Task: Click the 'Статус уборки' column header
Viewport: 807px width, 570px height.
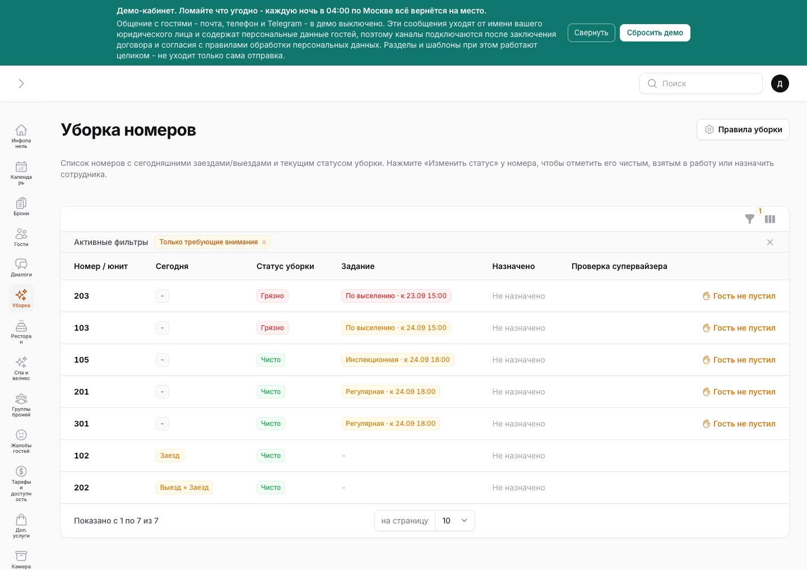Action: click(x=285, y=266)
